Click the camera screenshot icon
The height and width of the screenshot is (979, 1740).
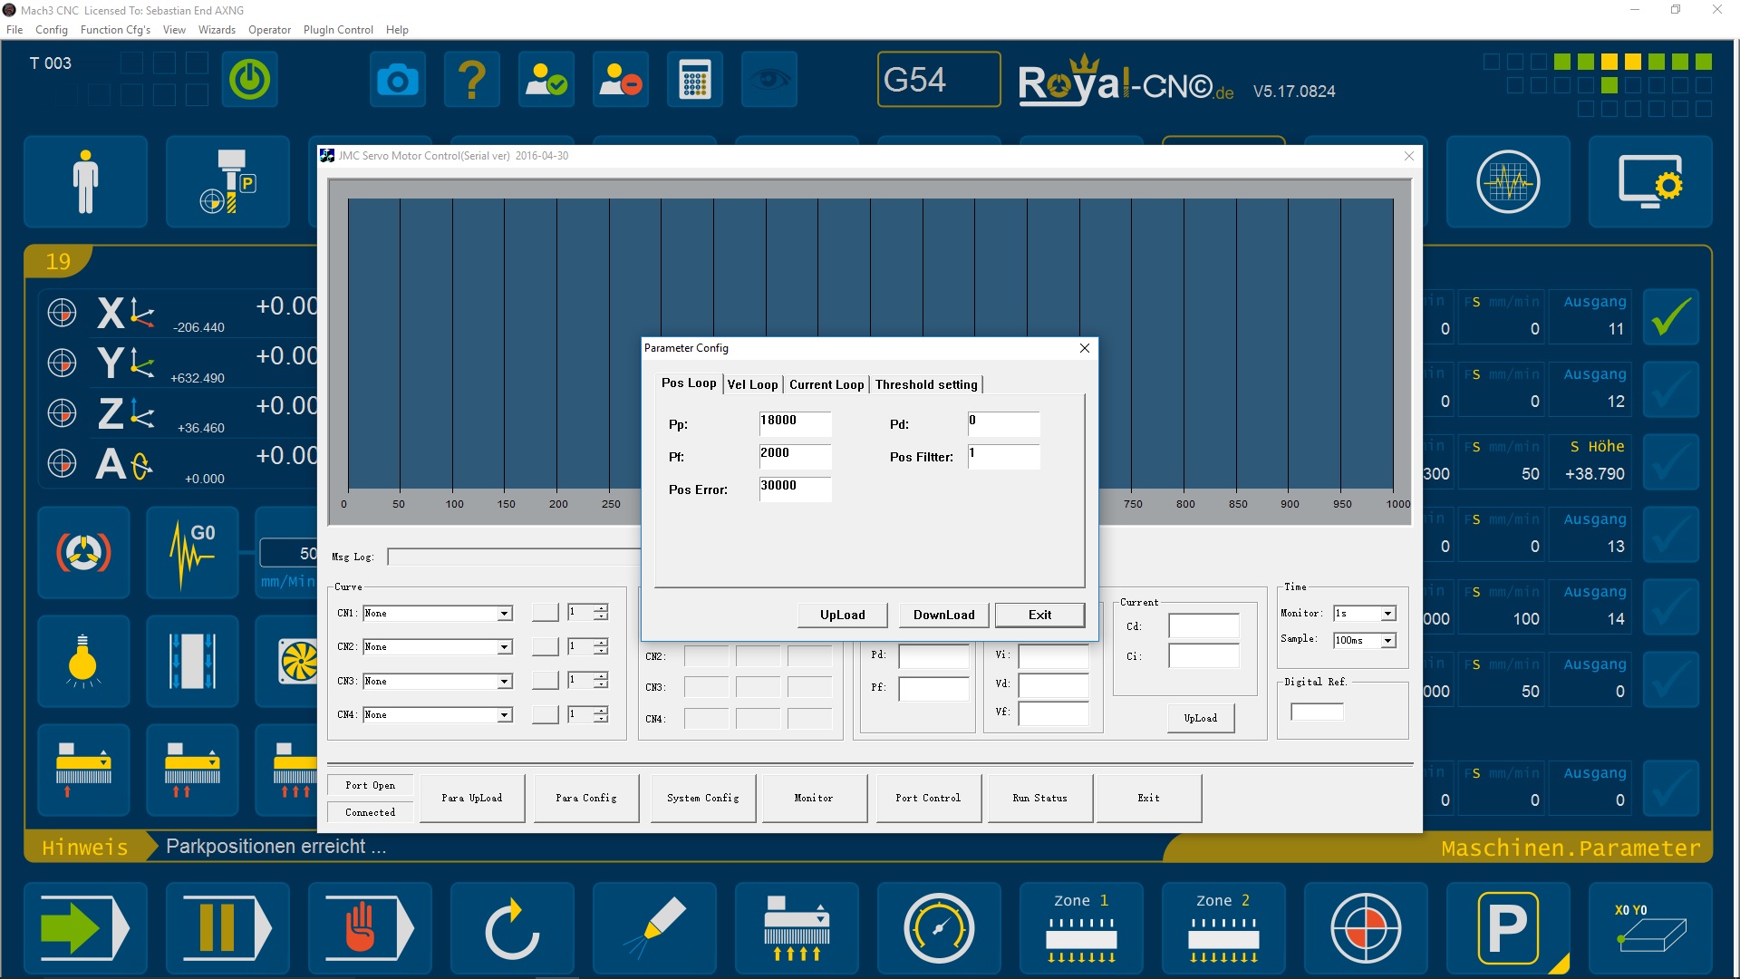tap(397, 81)
